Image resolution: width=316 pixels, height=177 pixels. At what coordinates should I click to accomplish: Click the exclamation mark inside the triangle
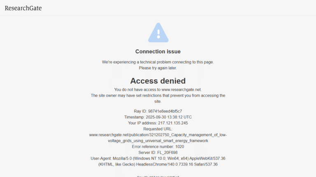point(158,34)
